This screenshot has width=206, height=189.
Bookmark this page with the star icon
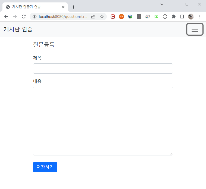point(102,17)
